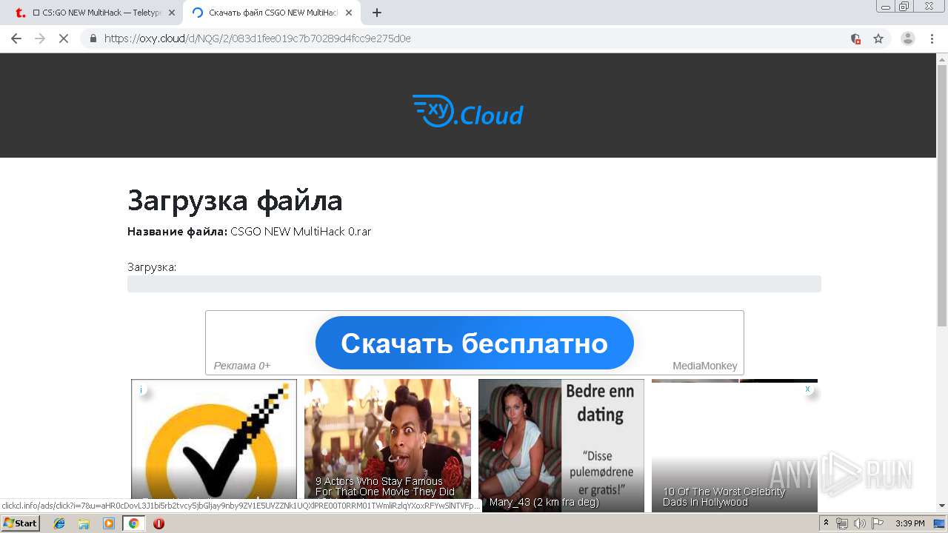Open the blocked content shield icon
The image size is (948, 533).
855,38
